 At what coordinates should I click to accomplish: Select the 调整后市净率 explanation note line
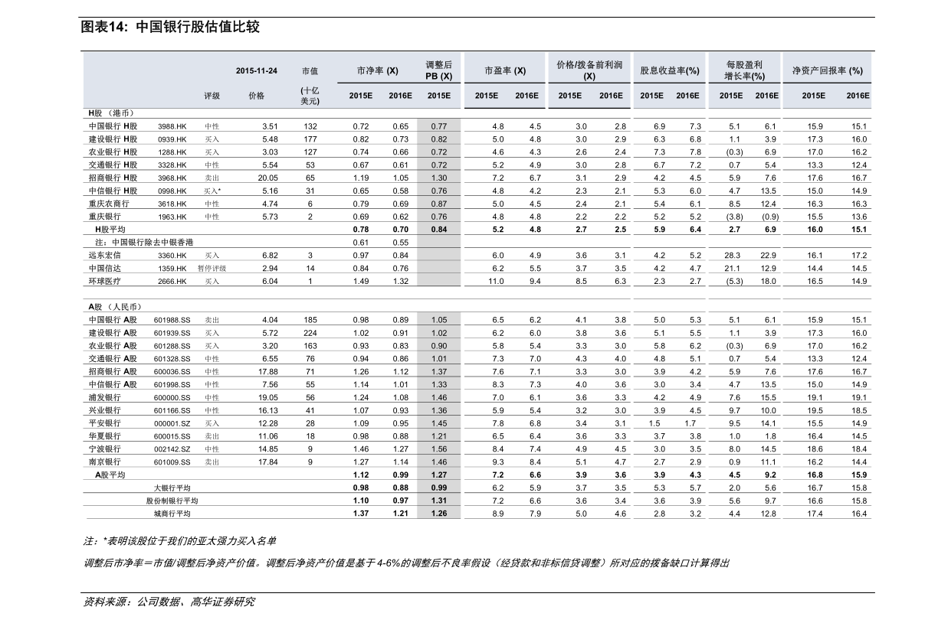coord(406,563)
